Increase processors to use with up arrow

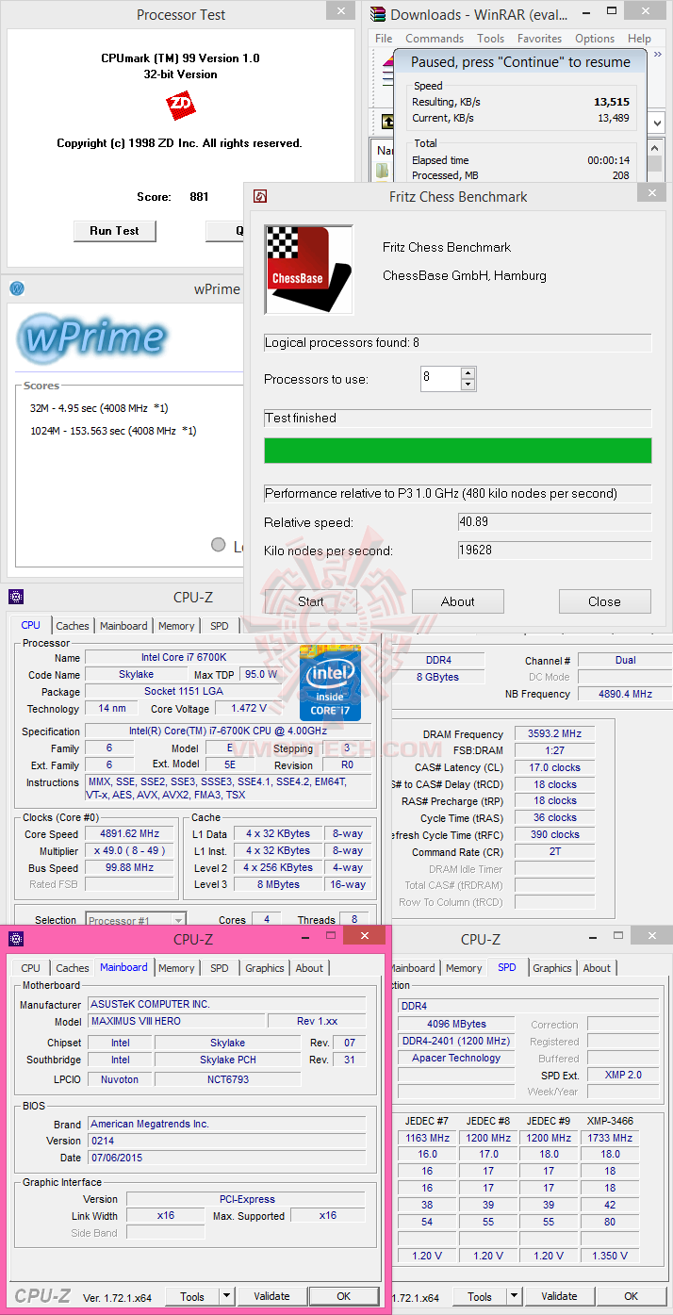468,373
